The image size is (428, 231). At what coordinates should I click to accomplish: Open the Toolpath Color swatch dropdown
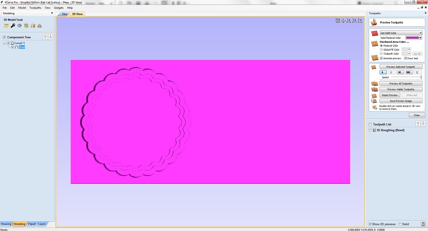407,54
